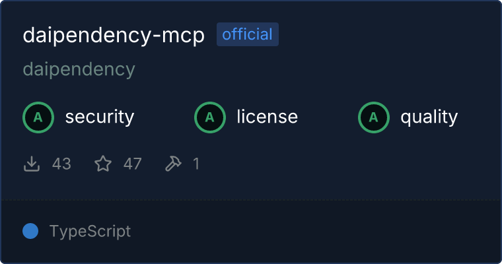Click the dashed divider above TypeScript
Viewport: 502px width, 264px height.
(x=251, y=200)
